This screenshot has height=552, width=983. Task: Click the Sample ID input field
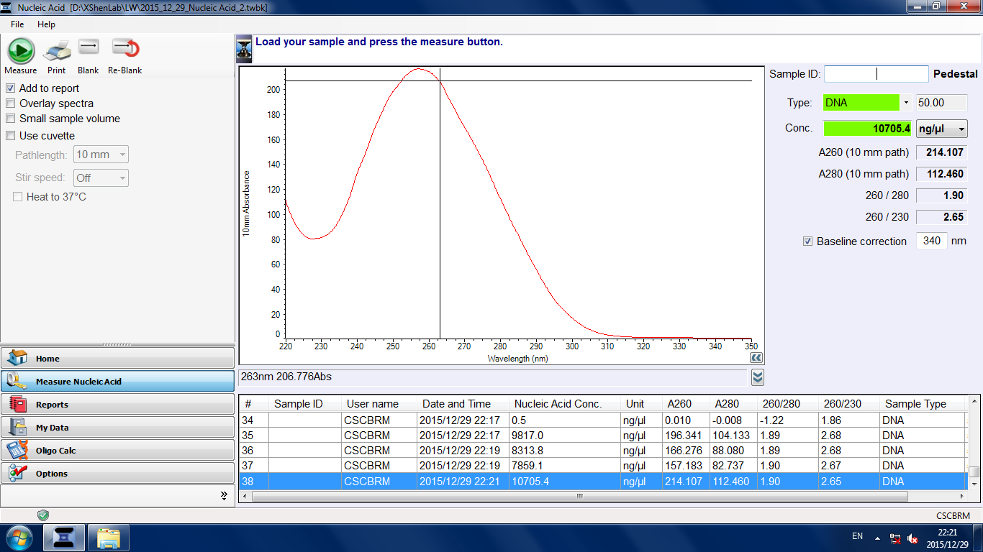(x=876, y=74)
